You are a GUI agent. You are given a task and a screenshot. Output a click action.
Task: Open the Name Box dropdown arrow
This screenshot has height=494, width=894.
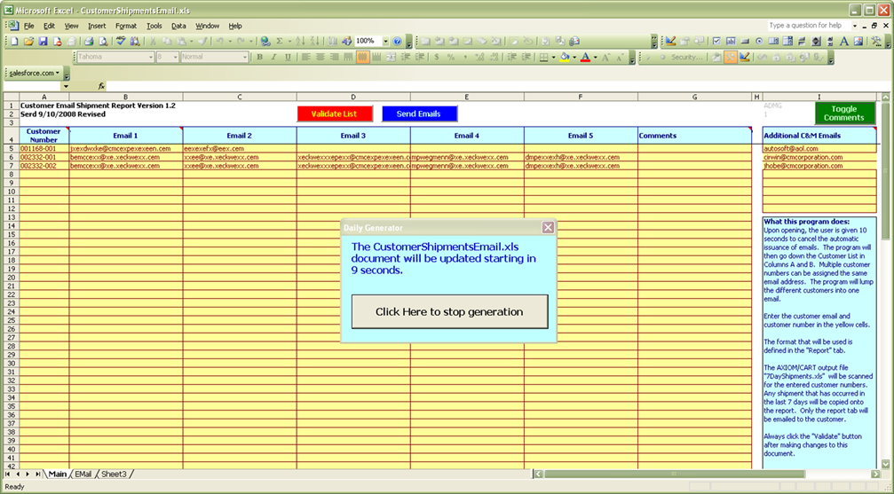[66, 86]
